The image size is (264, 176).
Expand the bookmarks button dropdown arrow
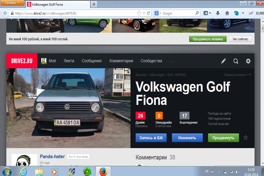(x=210, y=13)
